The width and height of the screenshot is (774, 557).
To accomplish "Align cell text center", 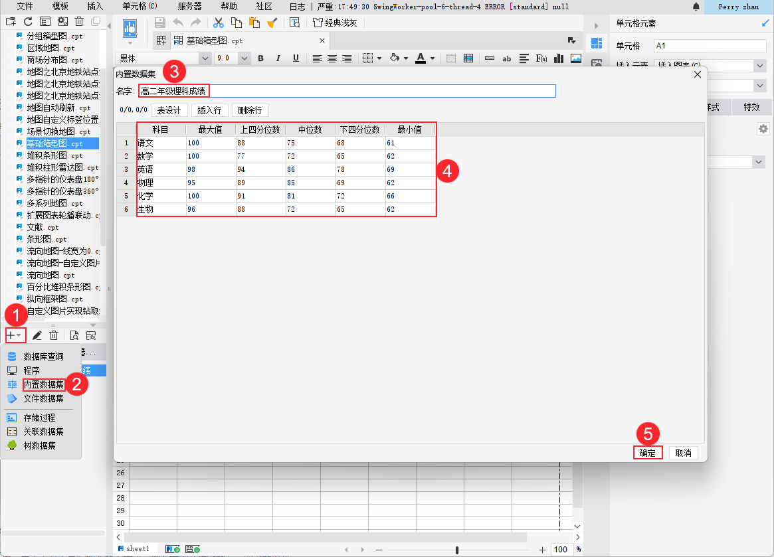I will click(x=332, y=58).
